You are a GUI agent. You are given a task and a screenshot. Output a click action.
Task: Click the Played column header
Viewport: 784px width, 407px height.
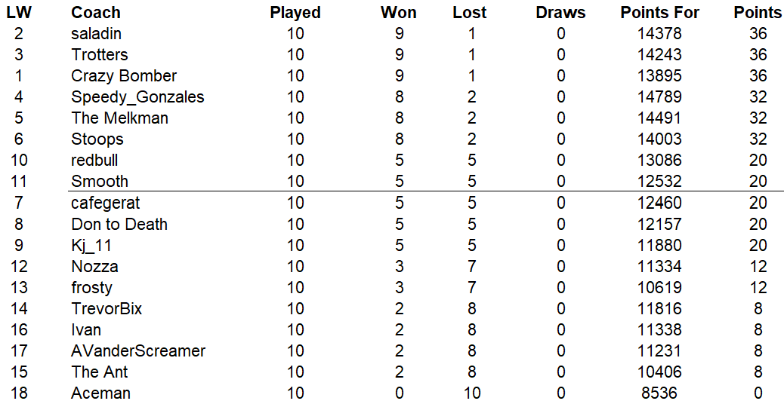coord(295,13)
